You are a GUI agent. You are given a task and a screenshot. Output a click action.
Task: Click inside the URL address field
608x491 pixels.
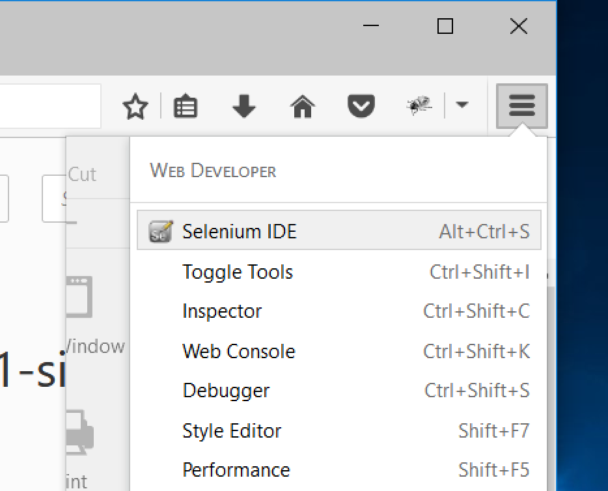pyautogui.click(x=50, y=106)
